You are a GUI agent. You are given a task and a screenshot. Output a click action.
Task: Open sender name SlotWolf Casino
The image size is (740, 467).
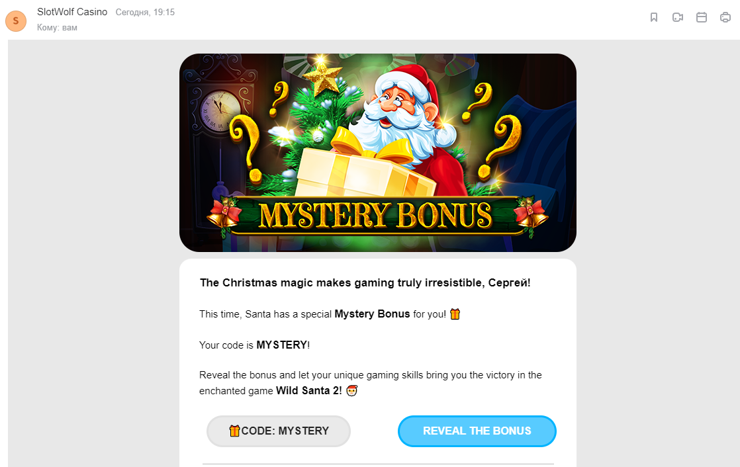click(72, 12)
